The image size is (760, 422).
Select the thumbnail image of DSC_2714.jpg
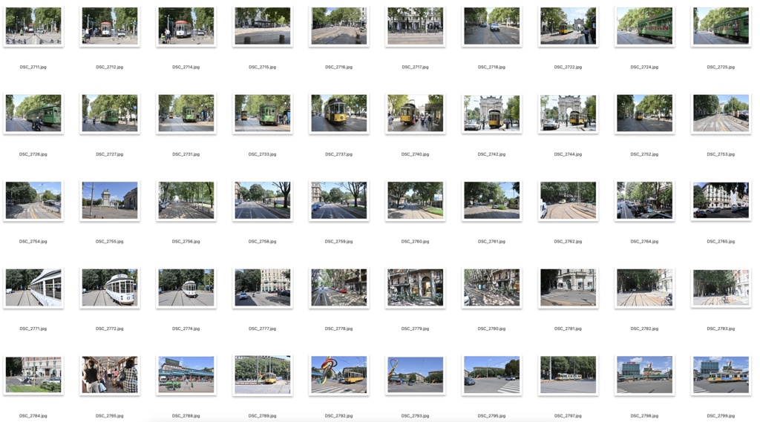[x=186, y=26]
